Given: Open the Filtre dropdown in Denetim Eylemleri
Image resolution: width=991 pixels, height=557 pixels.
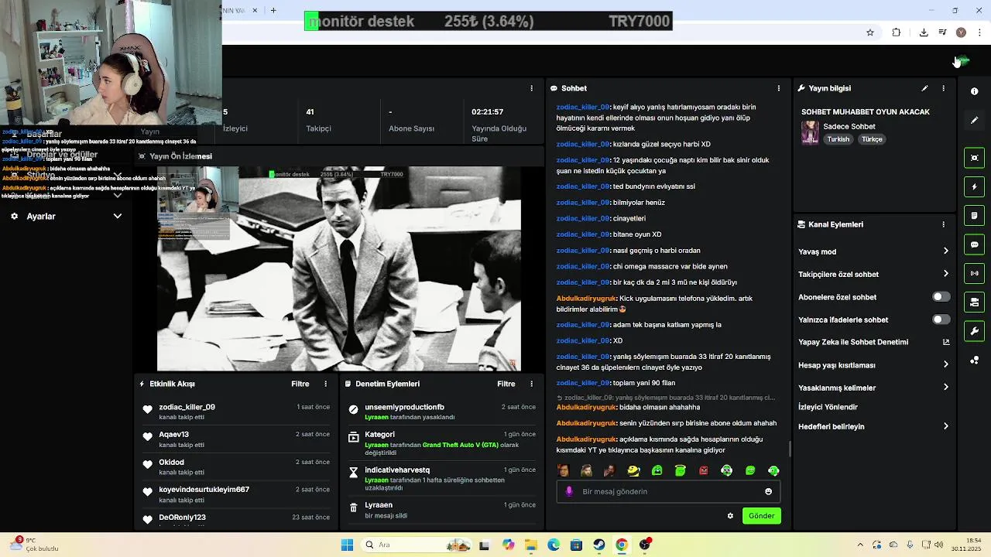Looking at the screenshot, I should (506, 384).
